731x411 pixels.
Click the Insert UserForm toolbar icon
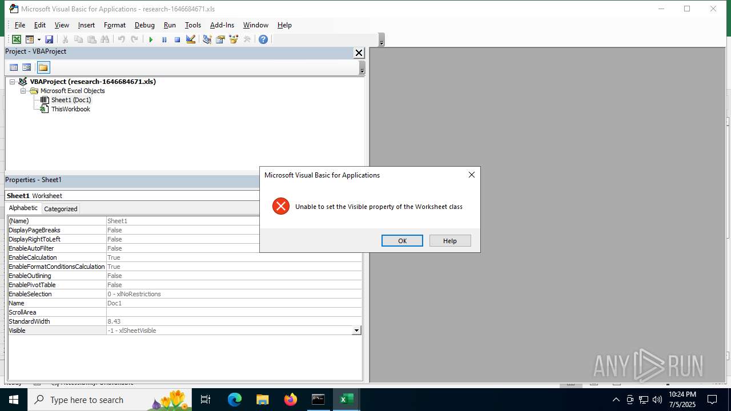(x=29, y=39)
